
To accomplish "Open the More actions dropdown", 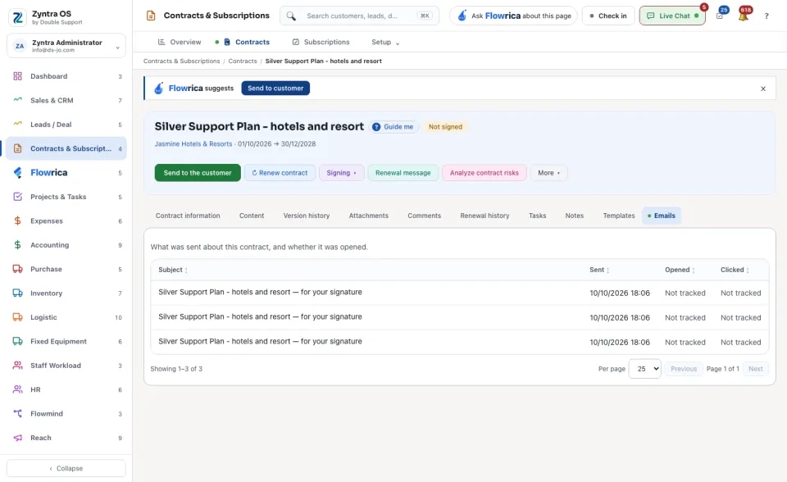I will point(548,173).
